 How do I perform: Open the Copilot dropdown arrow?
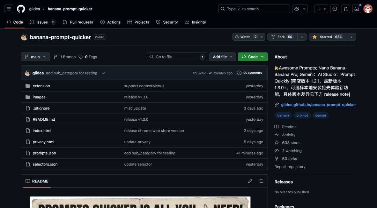pyautogui.click(x=304, y=9)
